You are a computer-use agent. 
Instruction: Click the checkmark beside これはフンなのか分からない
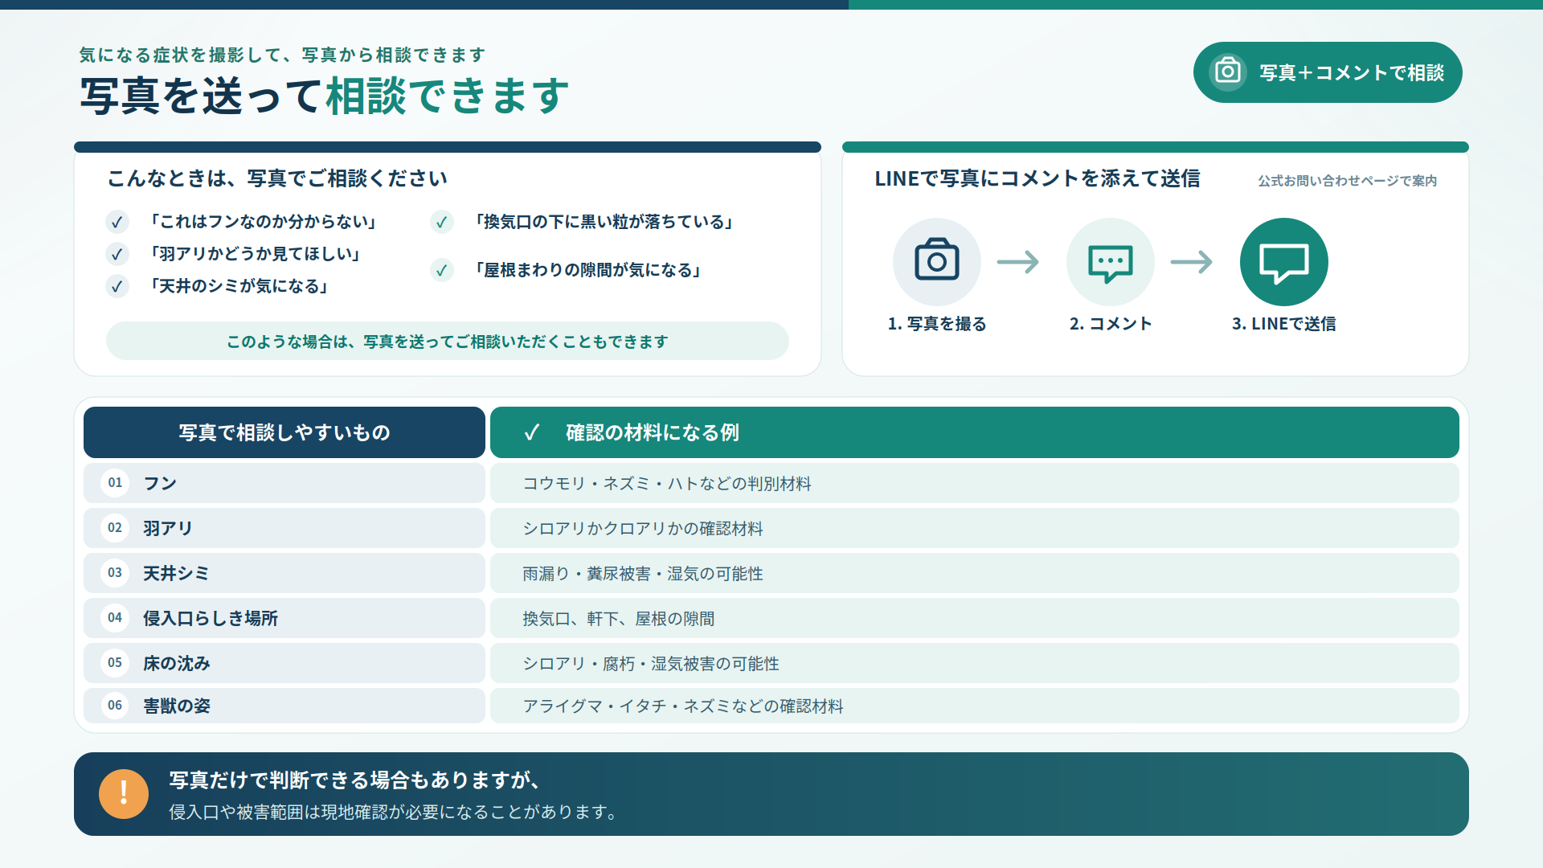pyautogui.click(x=117, y=222)
